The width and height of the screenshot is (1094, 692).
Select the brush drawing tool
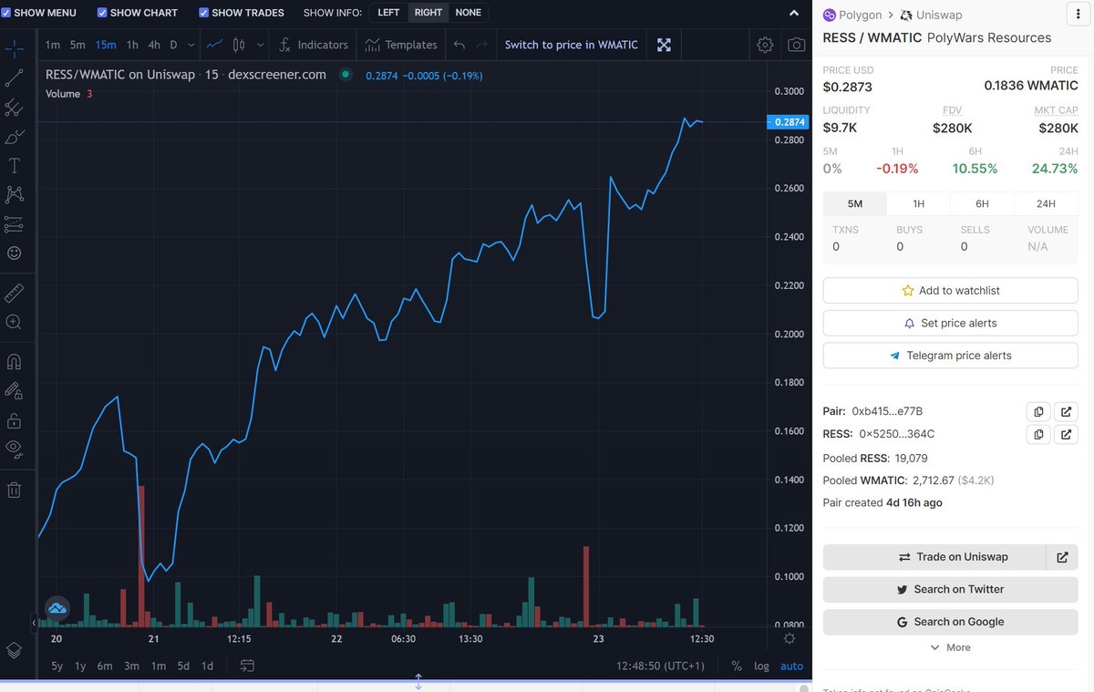pyautogui.click(x=15, y=138)
